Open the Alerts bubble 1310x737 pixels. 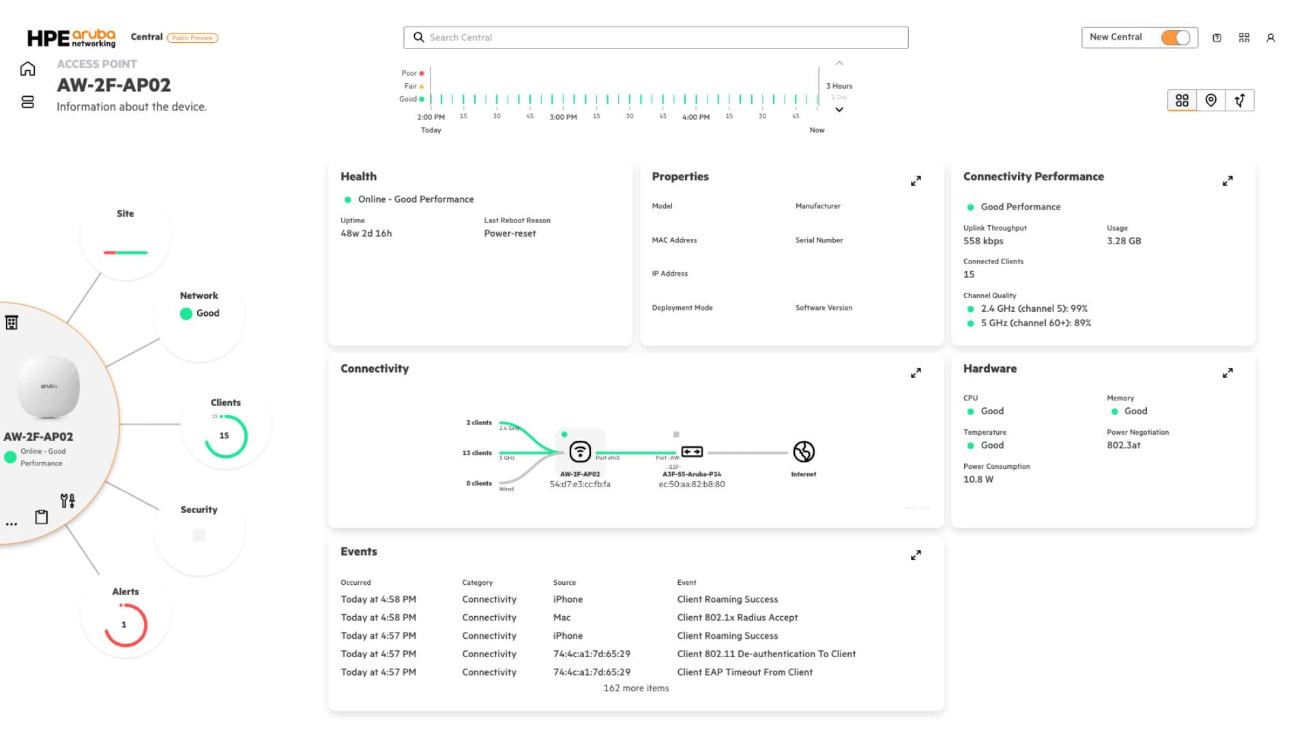point(126,613)
